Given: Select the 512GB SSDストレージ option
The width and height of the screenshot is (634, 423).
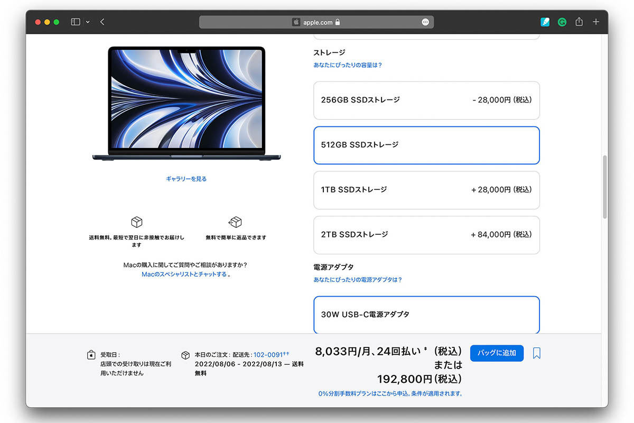Looking at the screenshot, I should (x=426, y=145).
